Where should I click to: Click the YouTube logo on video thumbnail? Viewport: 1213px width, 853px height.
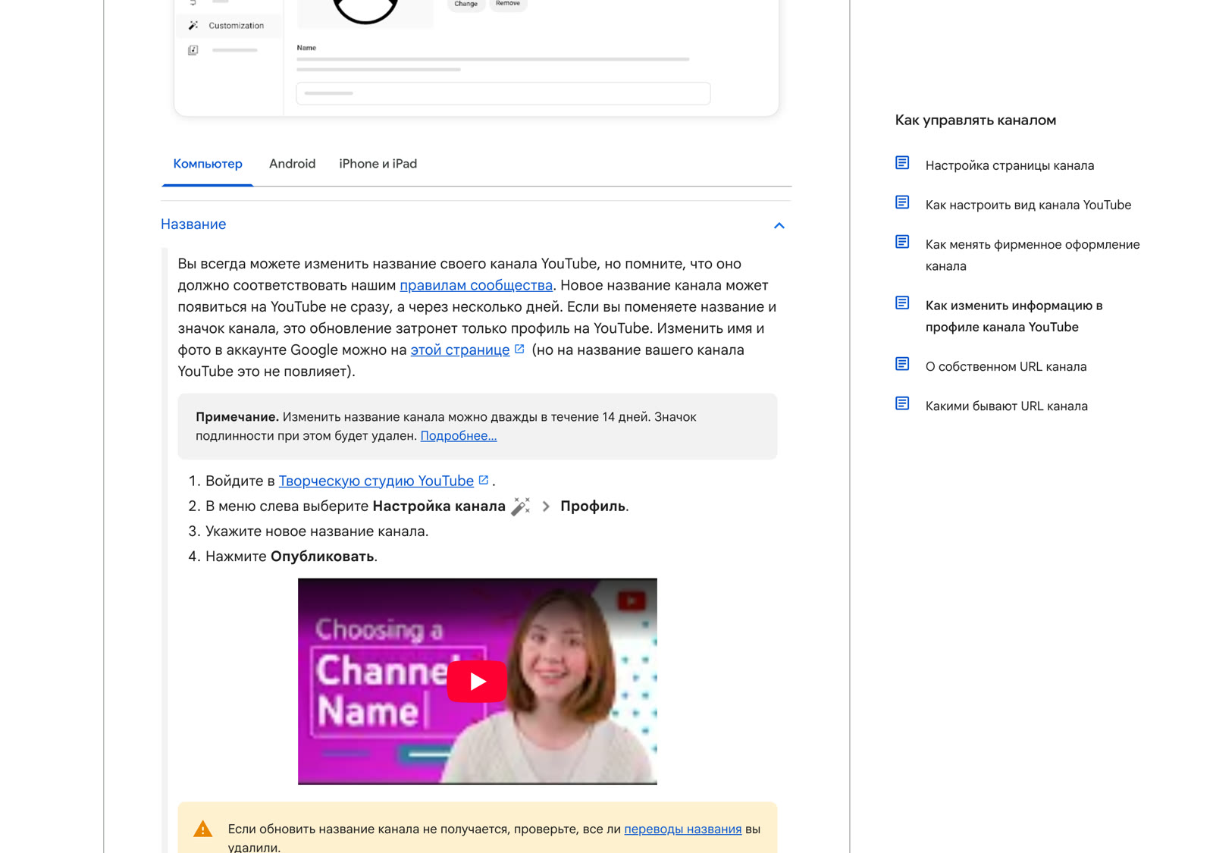coord(631,601)
